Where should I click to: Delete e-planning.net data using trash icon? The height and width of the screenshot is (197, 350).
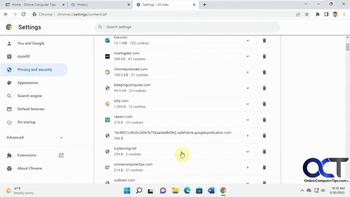coord(264,152)
